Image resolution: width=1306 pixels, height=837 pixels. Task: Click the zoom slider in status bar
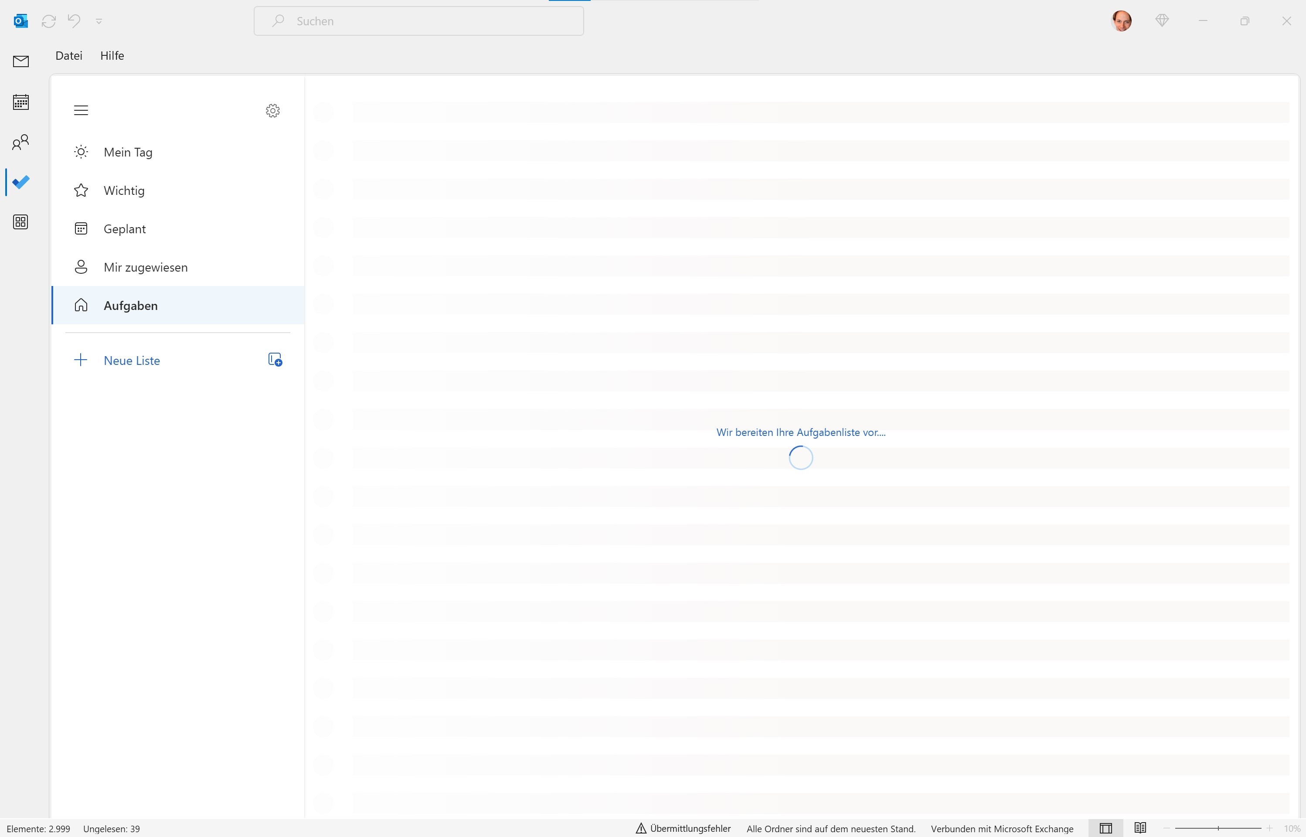(1218, 828)
